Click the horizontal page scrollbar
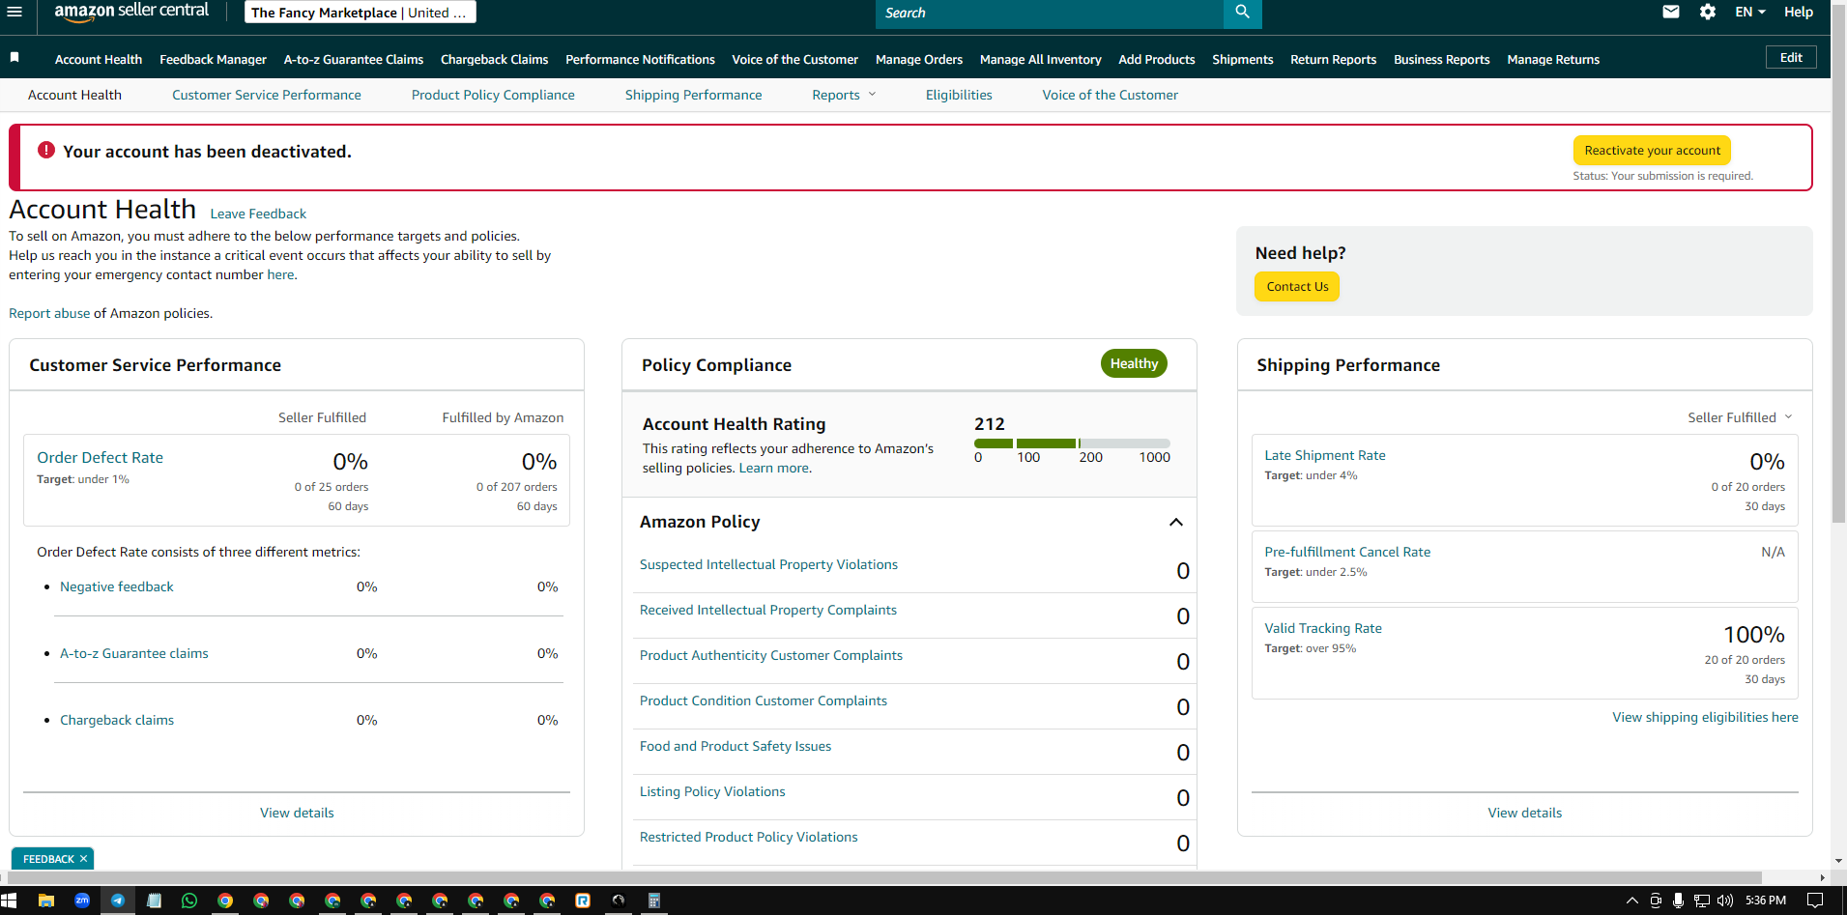Image resolution: width=1847 pixels, height=915 pixels. tap(884, 877)
